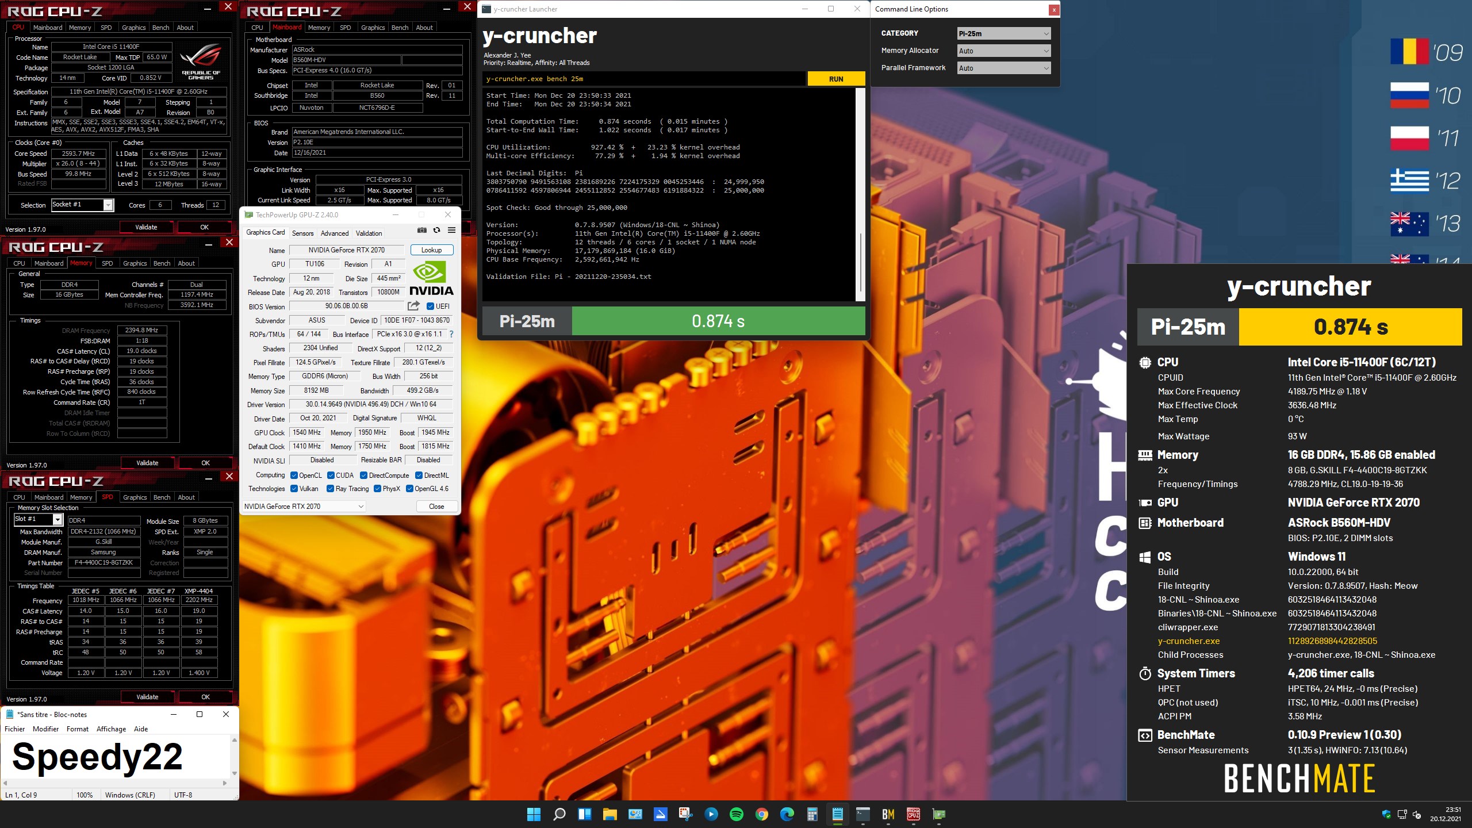This screenshot has width=1472, height=828.
Task: Click the share BIOS icon in GPU-Z
Action: [413, 306]
